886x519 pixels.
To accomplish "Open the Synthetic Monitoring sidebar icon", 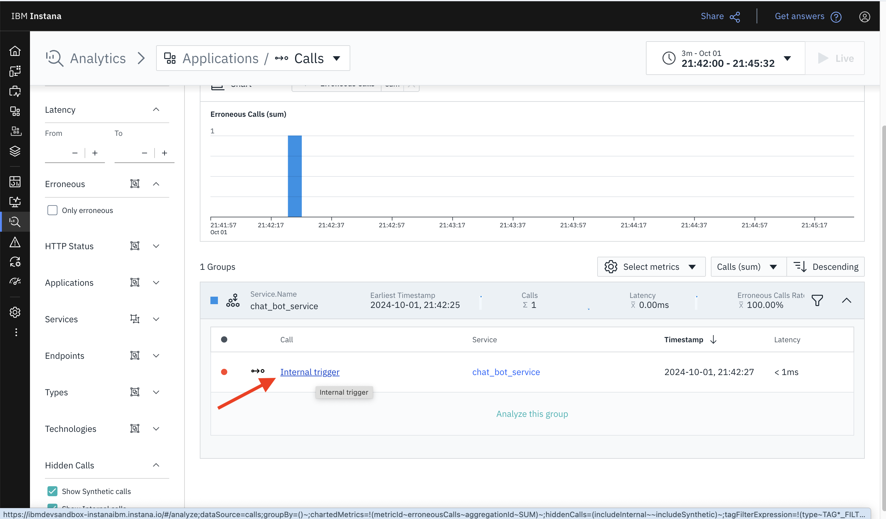I will click(x=15, y=201).
